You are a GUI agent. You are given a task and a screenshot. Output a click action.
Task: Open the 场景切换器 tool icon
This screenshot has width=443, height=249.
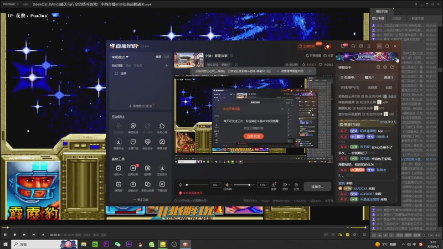147,184
